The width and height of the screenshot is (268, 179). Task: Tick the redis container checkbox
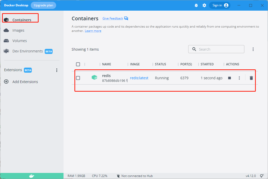coord(78,78)
